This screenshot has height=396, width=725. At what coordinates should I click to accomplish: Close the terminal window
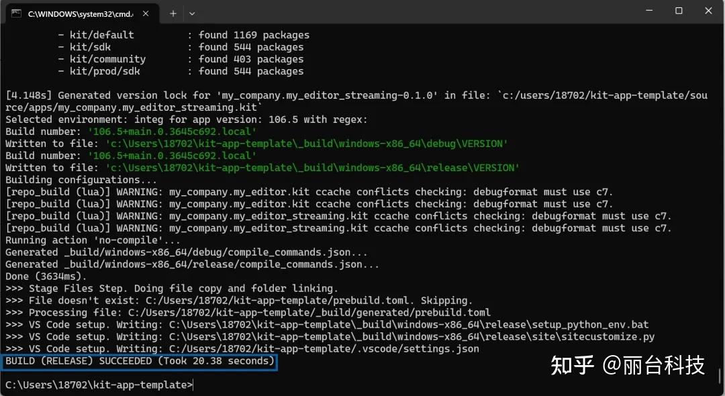click(708, 11)
